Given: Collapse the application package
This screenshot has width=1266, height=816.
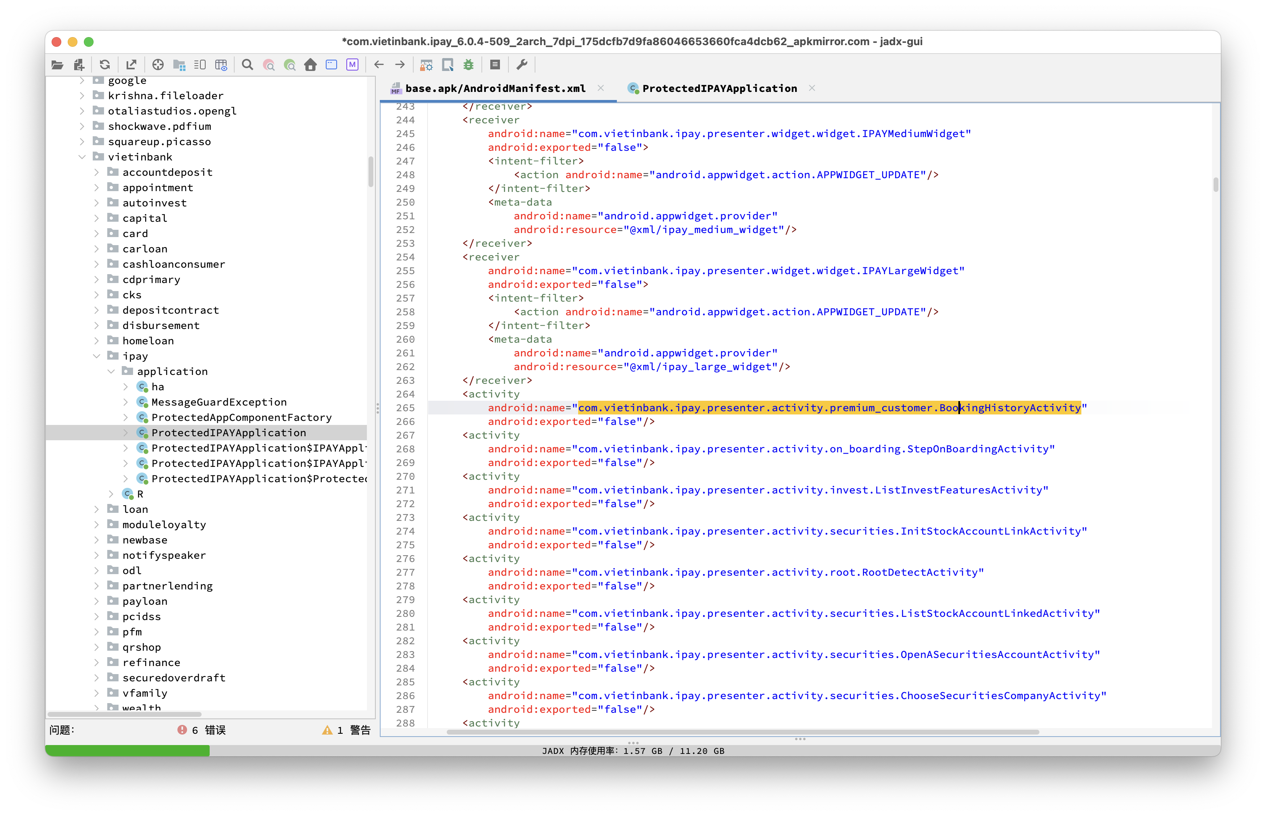Looking at the screenshot, I should point(111,371).
